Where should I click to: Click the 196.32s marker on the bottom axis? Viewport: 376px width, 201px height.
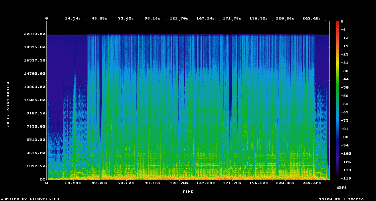258,183
